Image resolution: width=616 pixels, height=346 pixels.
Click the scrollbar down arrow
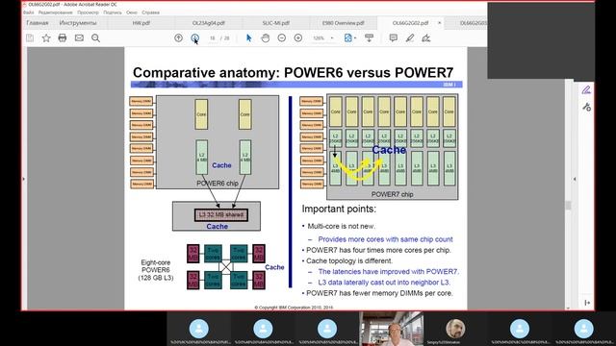tap(568, 308)
